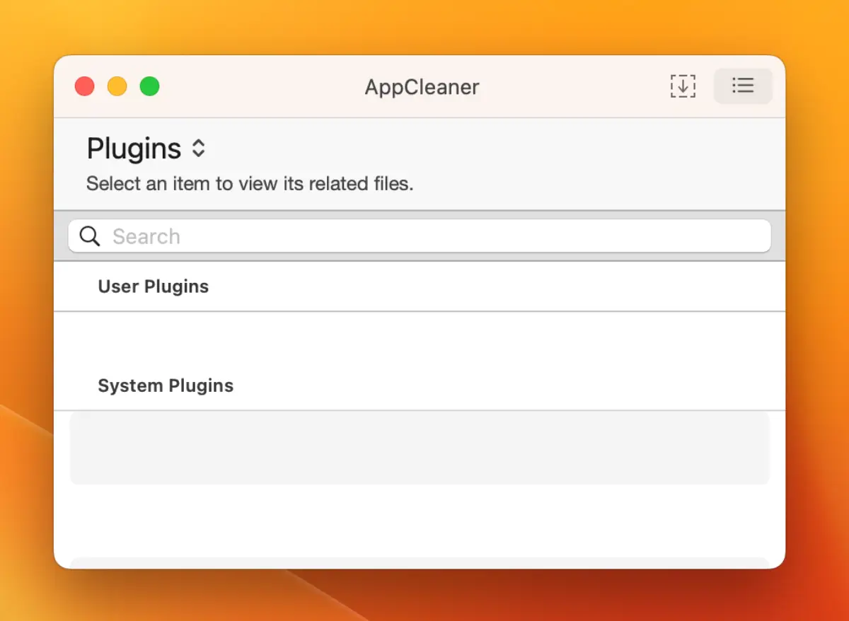Toggle the list view button
The image size is (849, 621).
(x=743, y=86)
